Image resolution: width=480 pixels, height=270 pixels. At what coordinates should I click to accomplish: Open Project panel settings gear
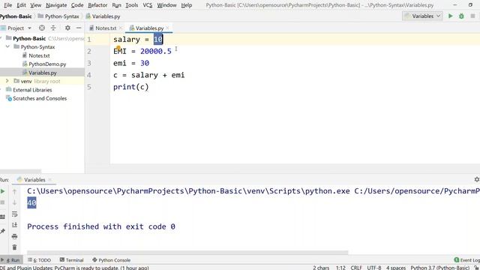coord(67,28)
